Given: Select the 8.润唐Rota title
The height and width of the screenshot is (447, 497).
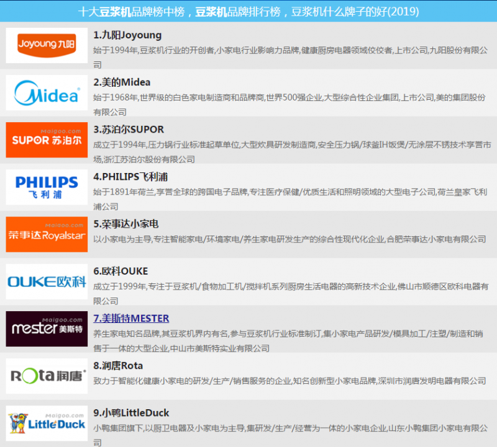Looking at the screenshot, I should tap(118, 365).
